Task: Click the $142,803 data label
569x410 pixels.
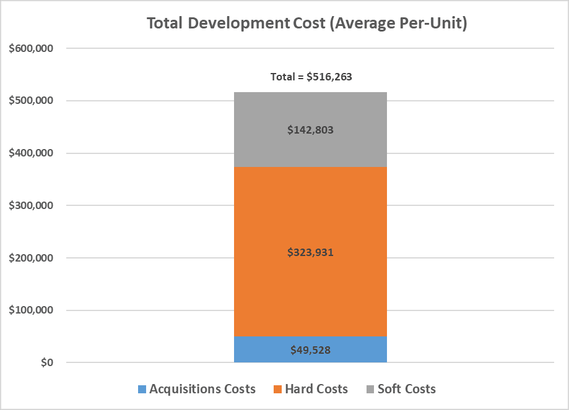Action: (310, 130)
